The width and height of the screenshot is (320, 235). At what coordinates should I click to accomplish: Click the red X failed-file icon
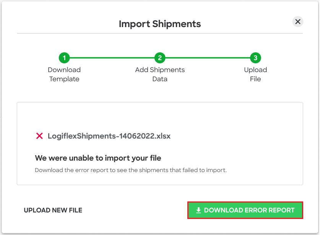[39, 136]
